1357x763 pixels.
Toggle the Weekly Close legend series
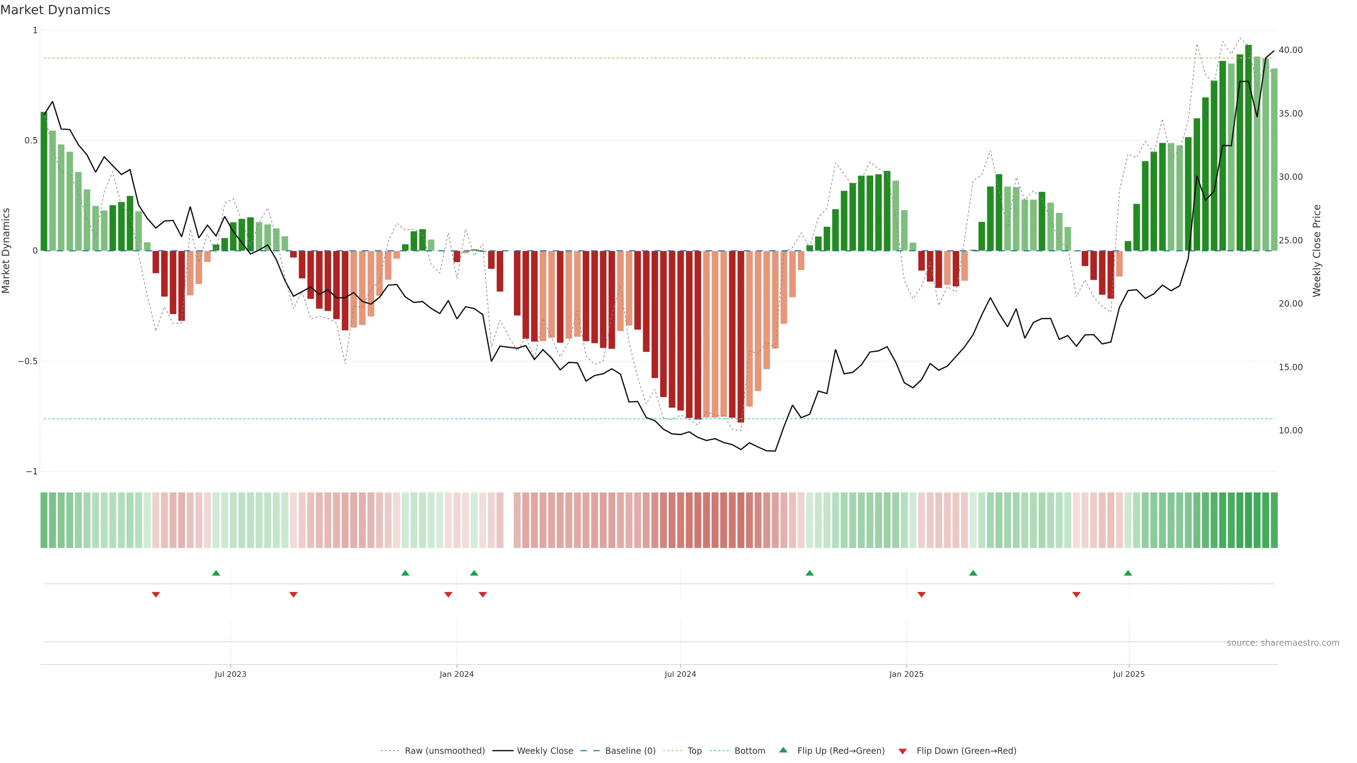pos(545,751)
